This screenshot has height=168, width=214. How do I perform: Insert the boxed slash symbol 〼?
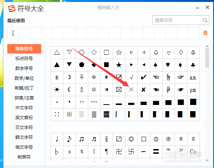(119, 139)
